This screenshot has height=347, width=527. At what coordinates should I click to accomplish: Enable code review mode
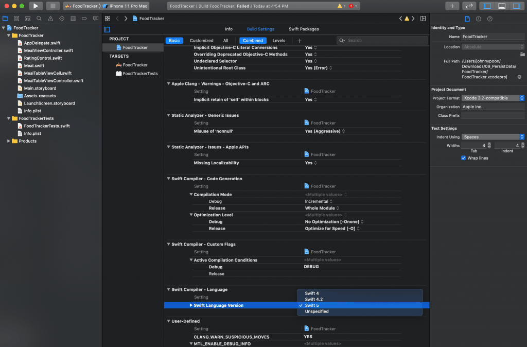(x=469, y=6)
